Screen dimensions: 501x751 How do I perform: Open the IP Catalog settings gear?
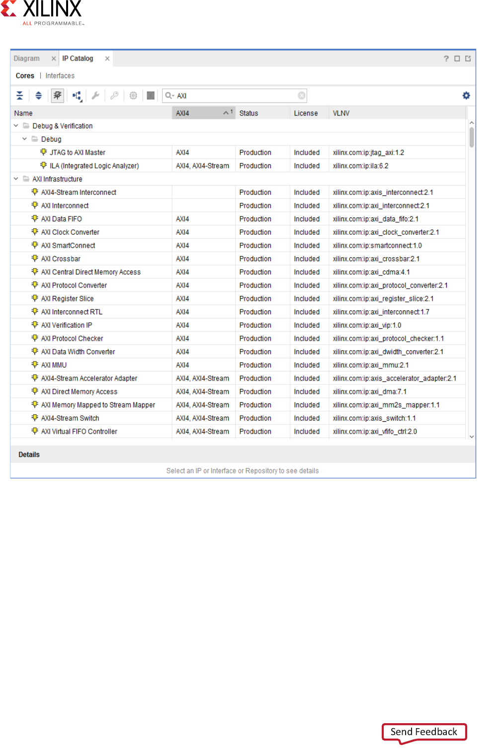tap(466, 95)
